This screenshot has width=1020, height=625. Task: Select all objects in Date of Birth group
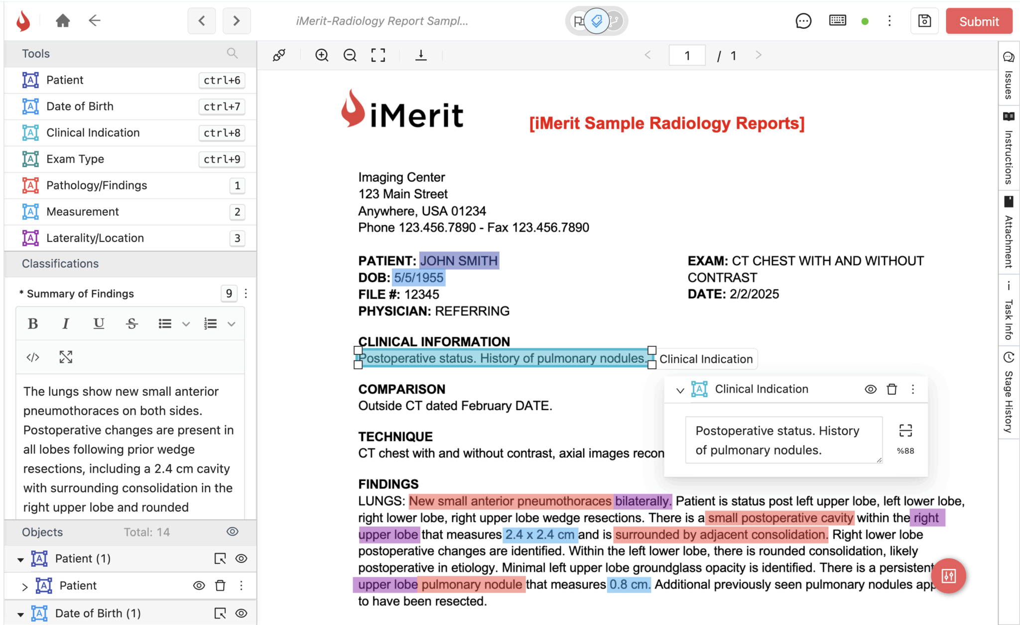(220, 614)
